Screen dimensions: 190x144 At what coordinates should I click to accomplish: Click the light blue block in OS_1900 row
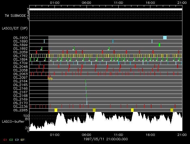[165, 38]
